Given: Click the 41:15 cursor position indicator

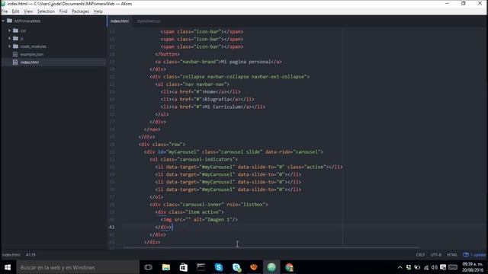Looking at the screenshot, I should pyautogui.click(x=30, y=255).
